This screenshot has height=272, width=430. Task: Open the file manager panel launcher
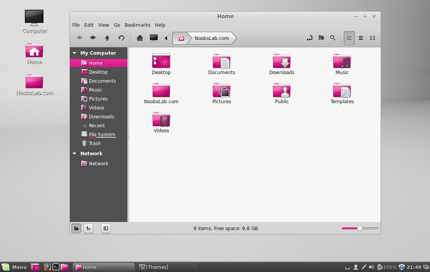64,267
